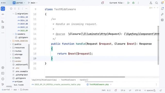Image resolution: width=165 pixels, height=93 pixels.
Task: Click the debug listener bug icon
Action: pos(103,3)
